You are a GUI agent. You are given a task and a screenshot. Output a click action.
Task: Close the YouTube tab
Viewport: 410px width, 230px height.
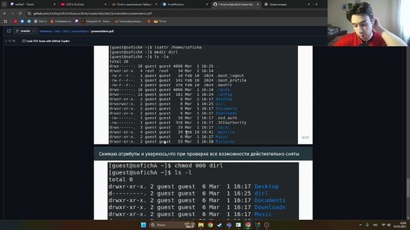(x=105, y=4)
